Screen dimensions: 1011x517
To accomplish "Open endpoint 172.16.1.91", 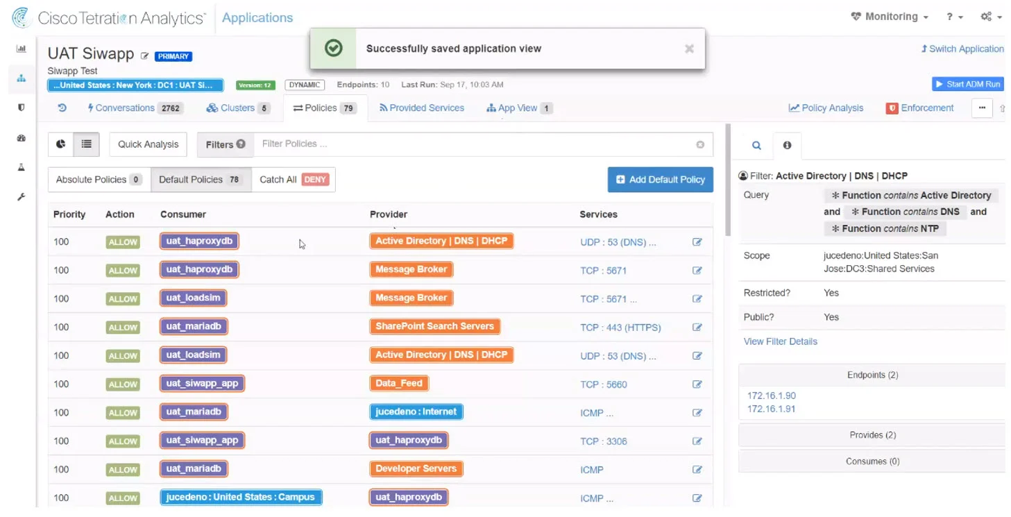I will pyautogui.click(x=772, y=409).
